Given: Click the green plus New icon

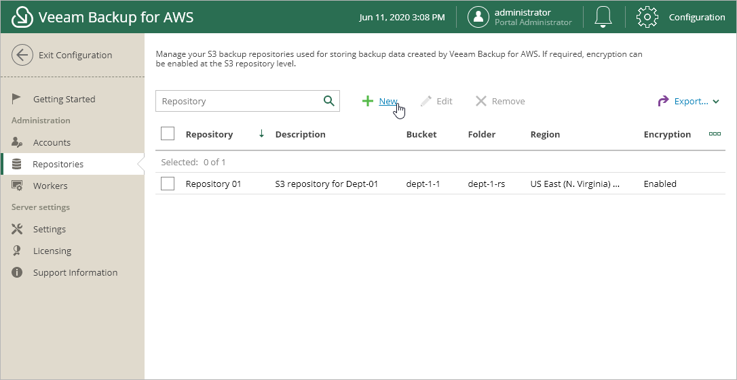Looking at the screenshot, I should click(x=368, y=101).
